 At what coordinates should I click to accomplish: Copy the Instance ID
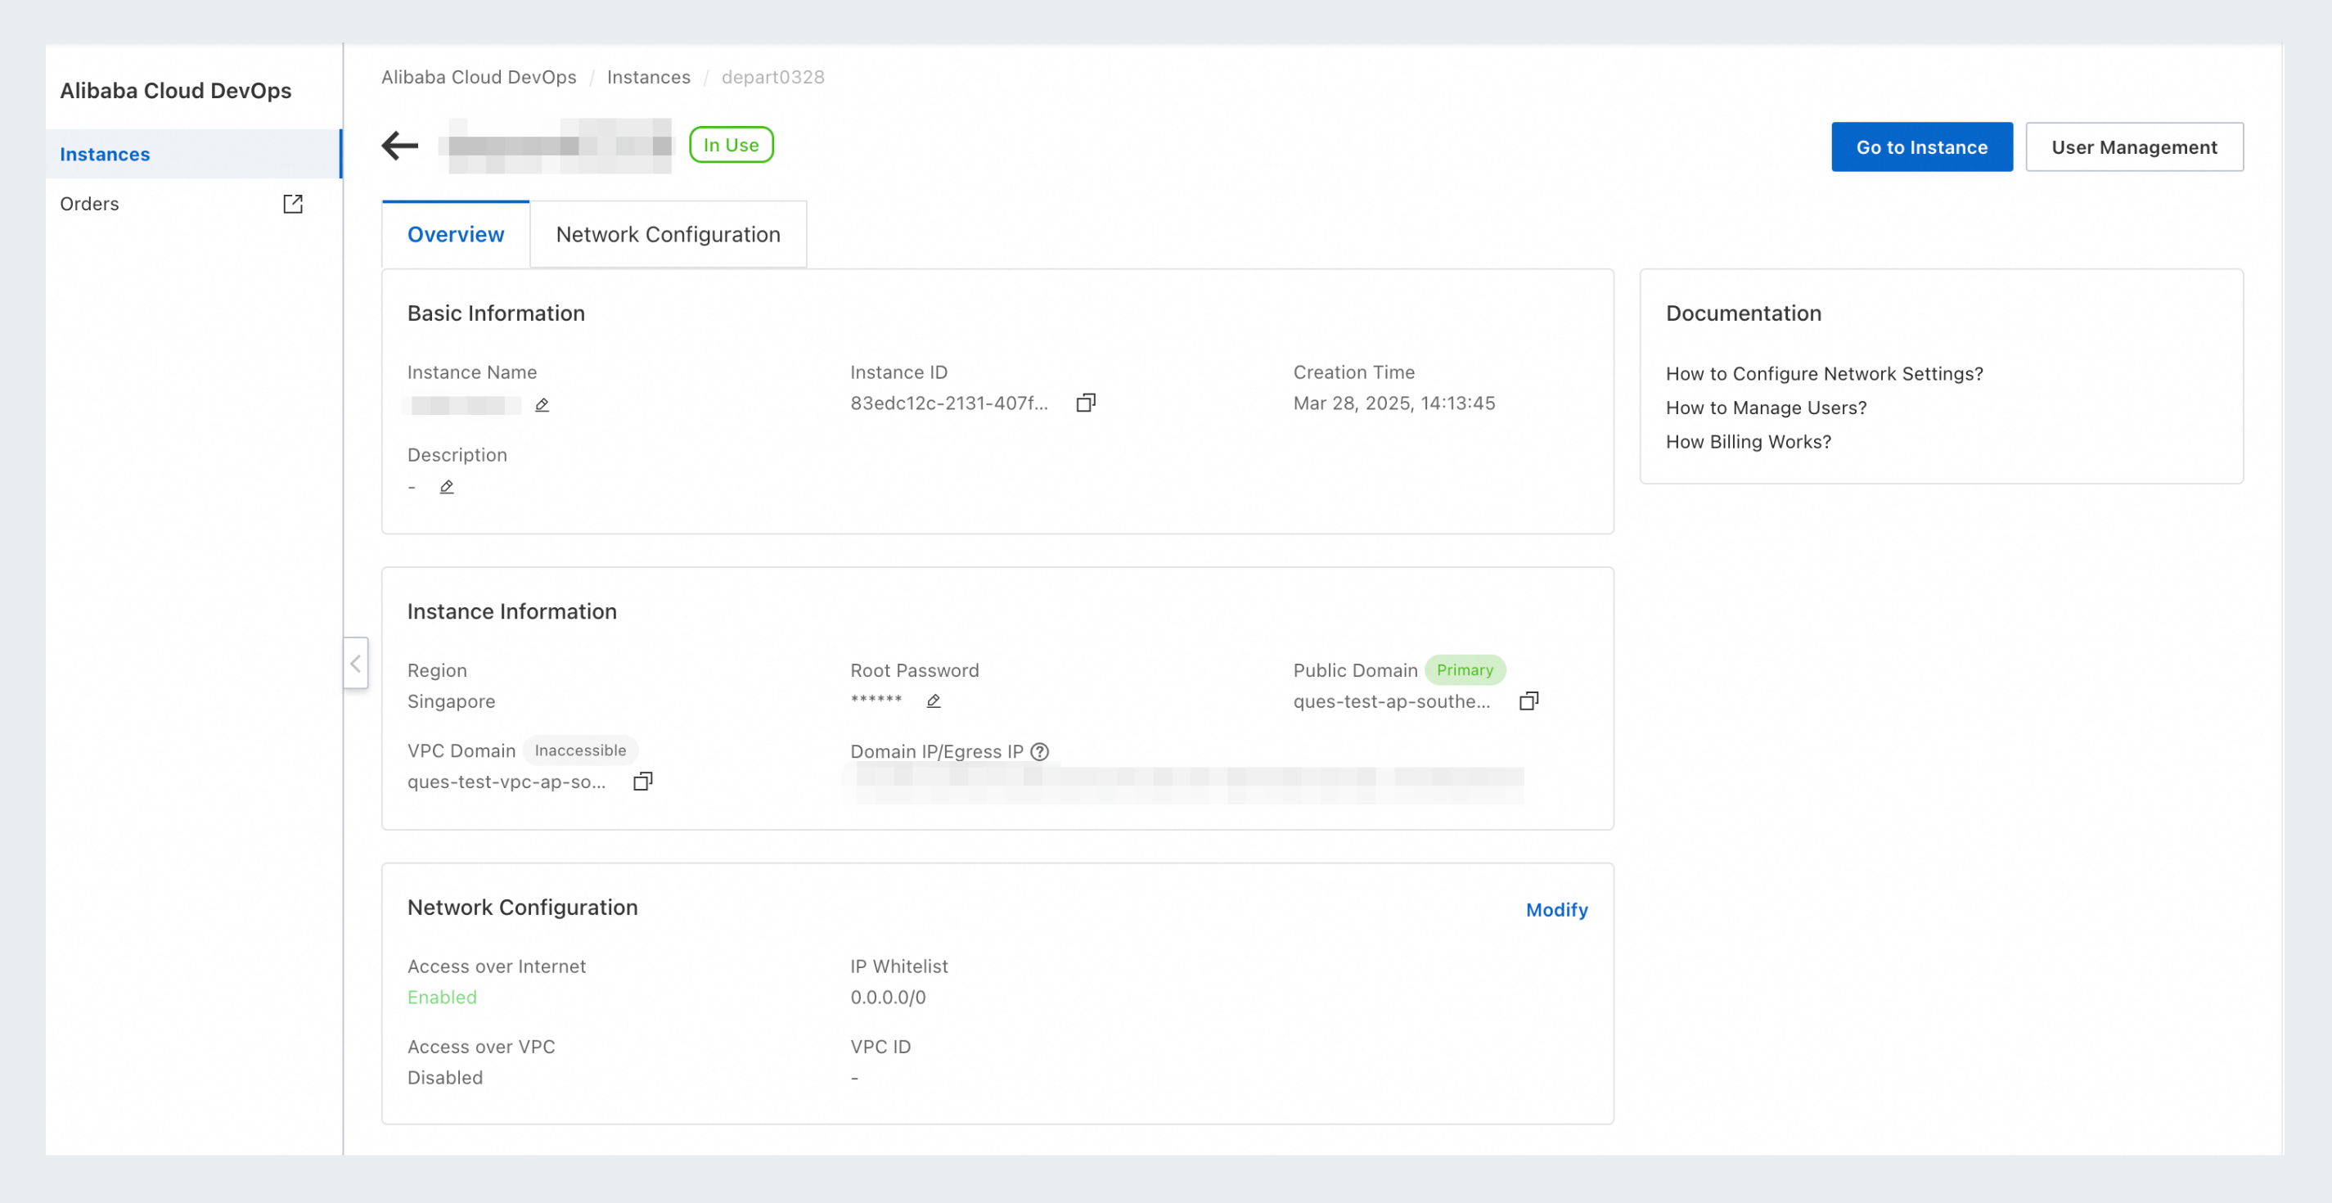coord(1086,403)
